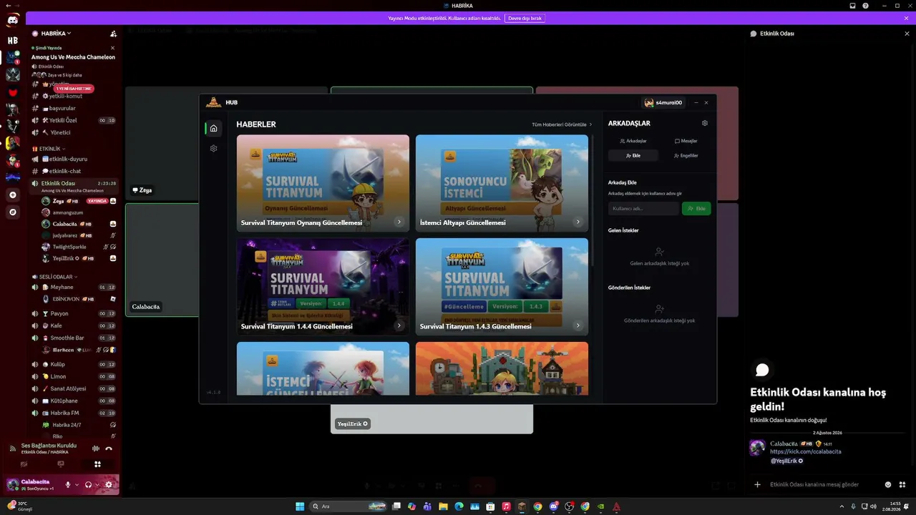Image resolution: width=916 pixels, height=515 pixels.
Task: Open s4murai00 account menu in HUB
Action: tap(663, 102)
